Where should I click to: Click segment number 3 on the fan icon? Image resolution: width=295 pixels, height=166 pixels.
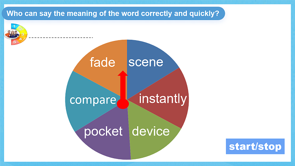tap(23, 34)
